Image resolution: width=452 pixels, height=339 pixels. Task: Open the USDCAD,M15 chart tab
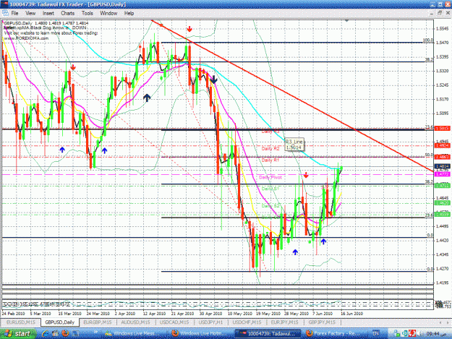(x=174, y=322)
